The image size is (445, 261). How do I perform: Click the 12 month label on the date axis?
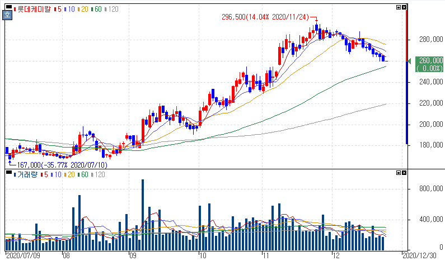coord(336,255)
